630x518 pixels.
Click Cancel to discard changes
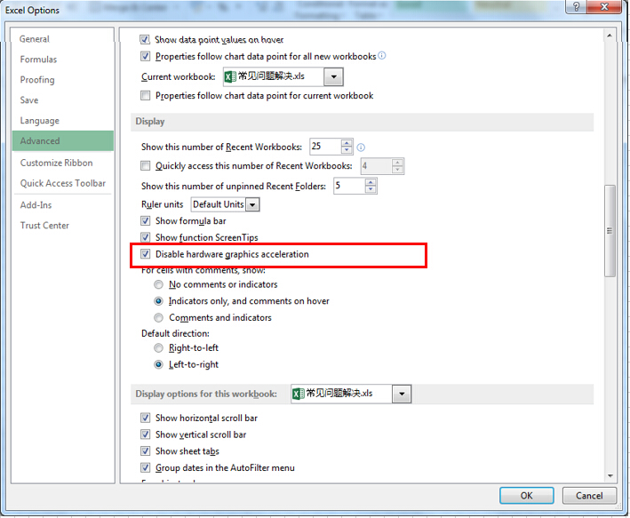tap(589, 496)
